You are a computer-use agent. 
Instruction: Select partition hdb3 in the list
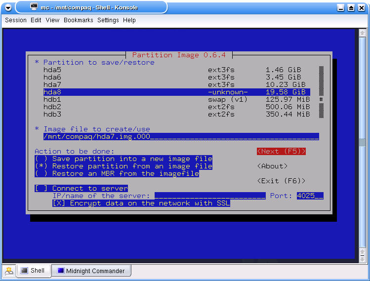[x=177, y=114]
